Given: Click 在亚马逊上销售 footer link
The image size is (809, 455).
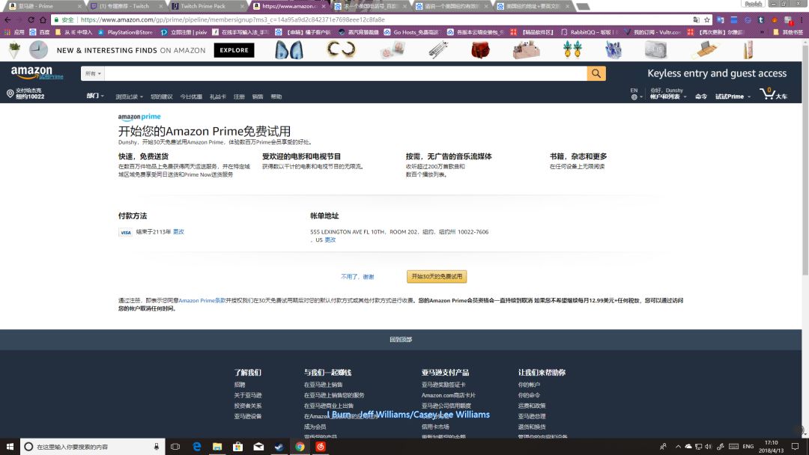Looking at the screenshot, I should pos(323,385).
